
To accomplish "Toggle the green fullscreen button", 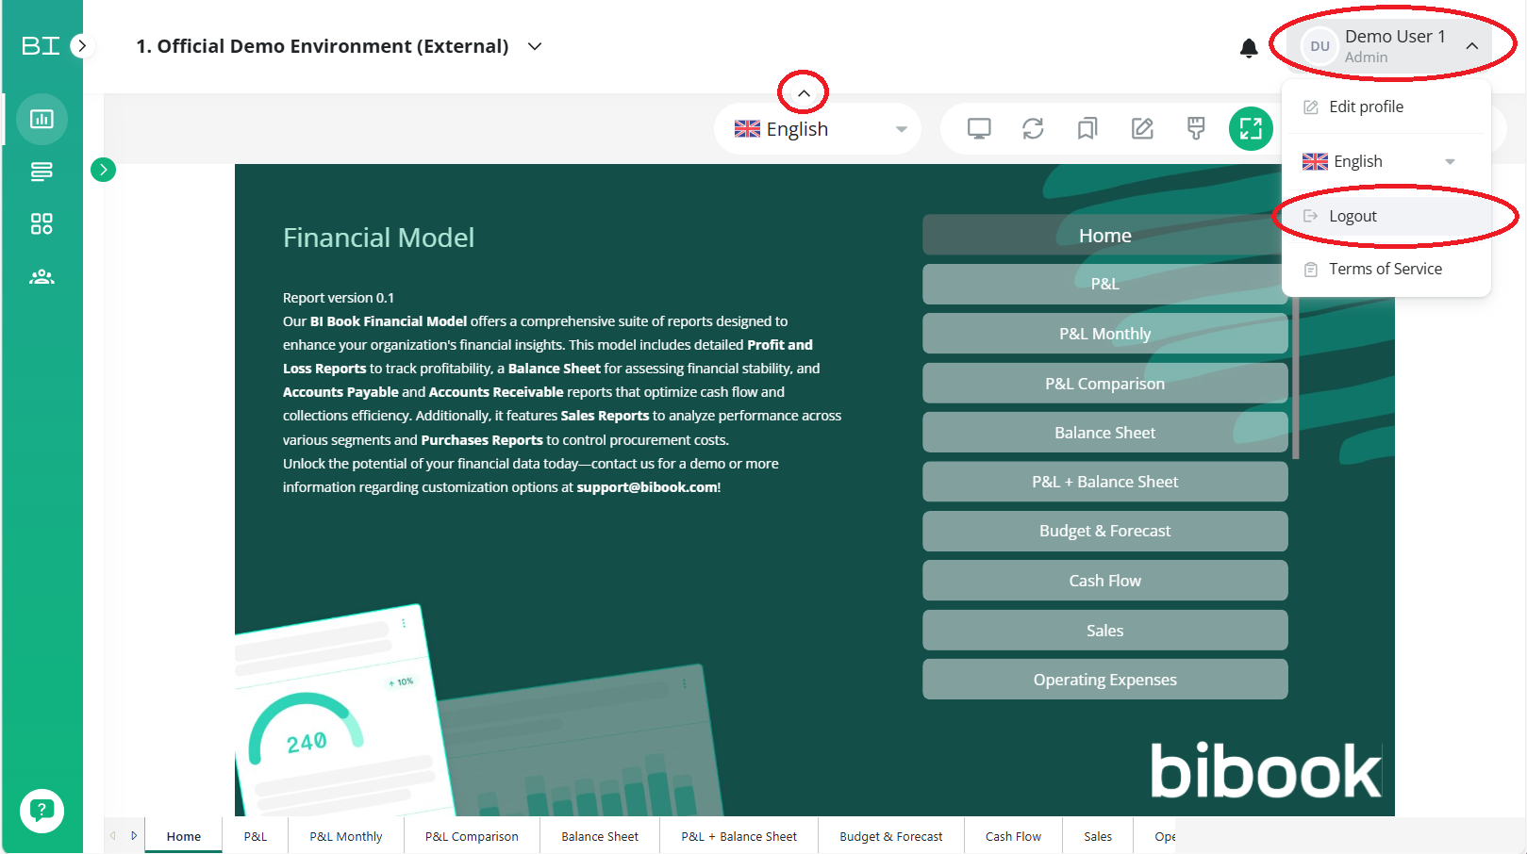I will click(x=1251, y=128).
